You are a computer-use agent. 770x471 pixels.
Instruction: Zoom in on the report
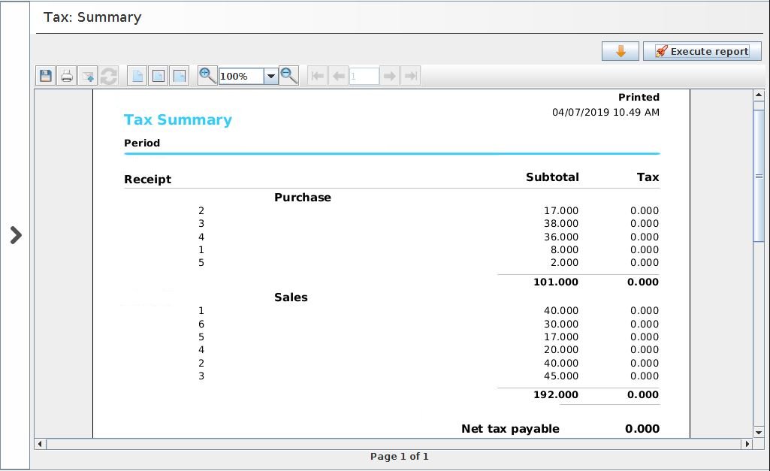coord(207,75)
